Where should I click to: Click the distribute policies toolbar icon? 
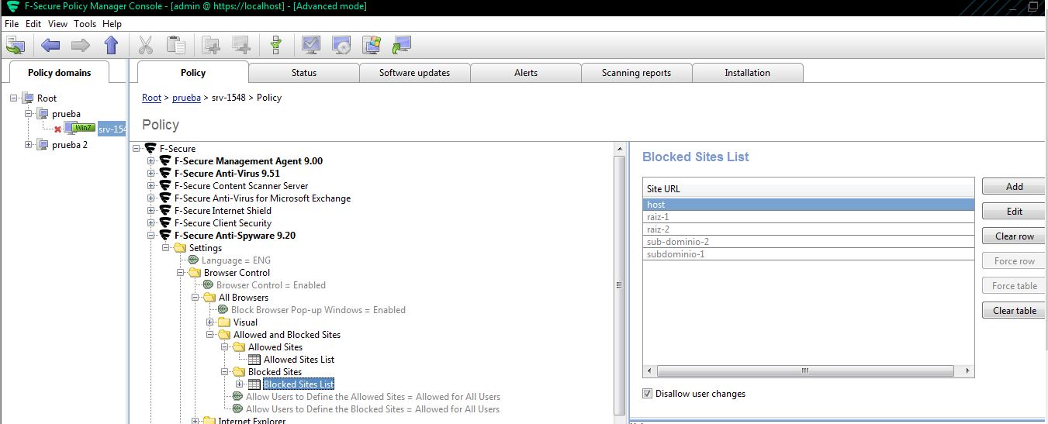pos(16,45)
